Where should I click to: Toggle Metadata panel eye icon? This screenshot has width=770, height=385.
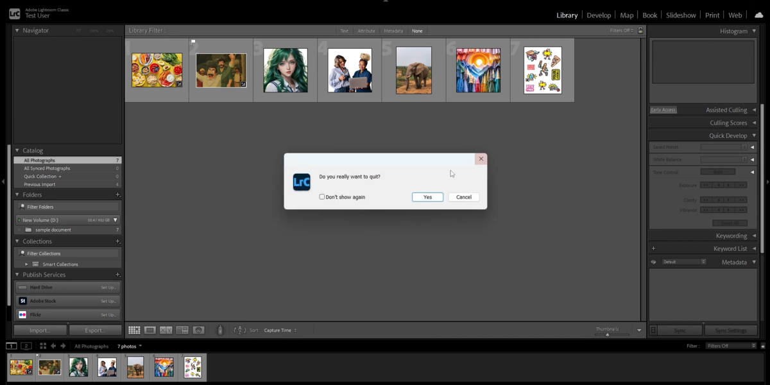pos(653,262)
